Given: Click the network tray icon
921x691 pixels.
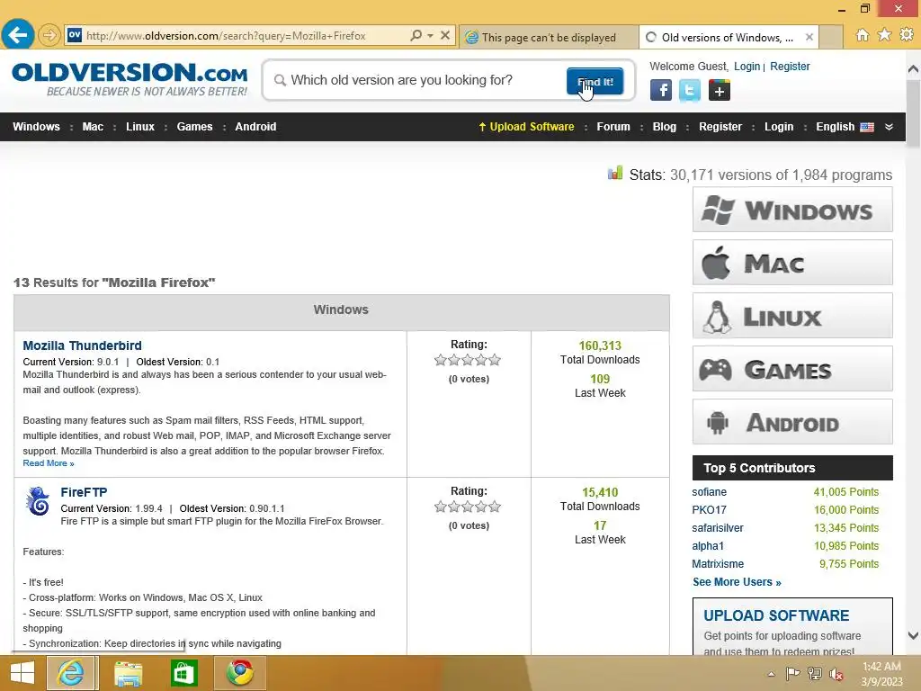Looking at the screenshot, I should tap(815, 673).
